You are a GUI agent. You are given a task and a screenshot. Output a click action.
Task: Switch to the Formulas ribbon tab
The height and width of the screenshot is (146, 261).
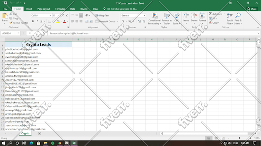tap(60, 9)
